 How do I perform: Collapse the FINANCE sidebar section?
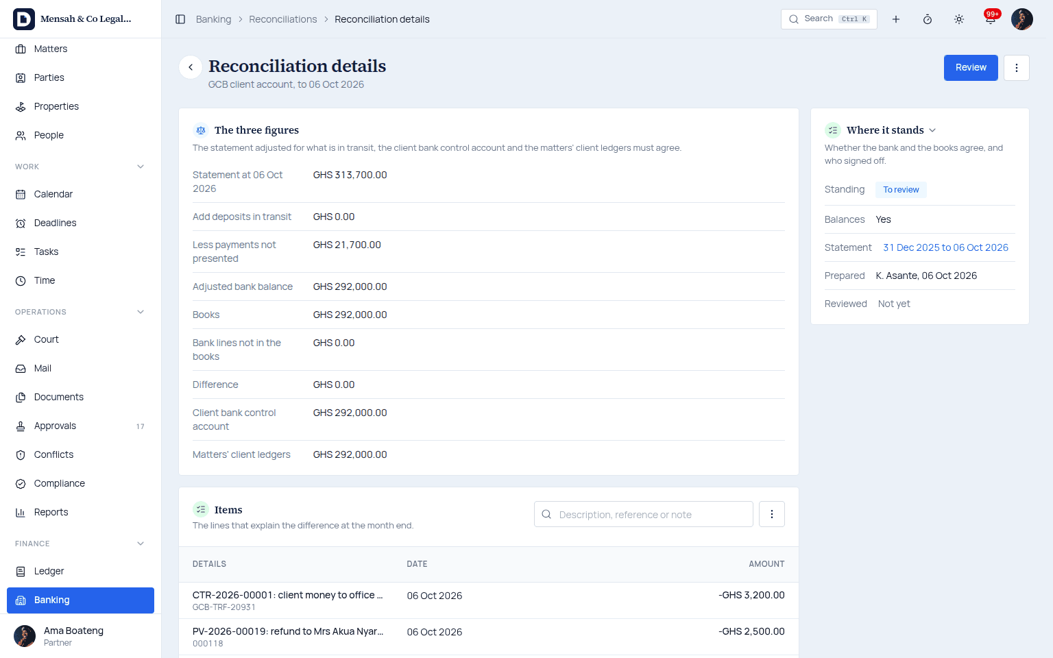click(141, 544)
